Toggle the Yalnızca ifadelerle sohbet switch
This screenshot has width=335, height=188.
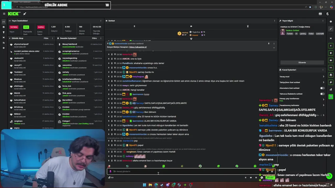pyautogui.click(x=322, y=94)
